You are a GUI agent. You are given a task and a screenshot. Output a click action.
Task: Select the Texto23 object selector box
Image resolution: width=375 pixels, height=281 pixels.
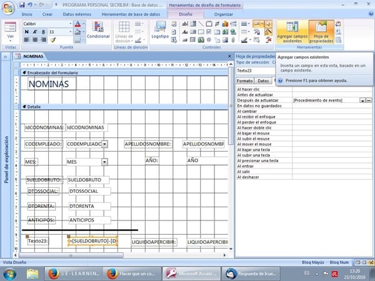(255, 71)
